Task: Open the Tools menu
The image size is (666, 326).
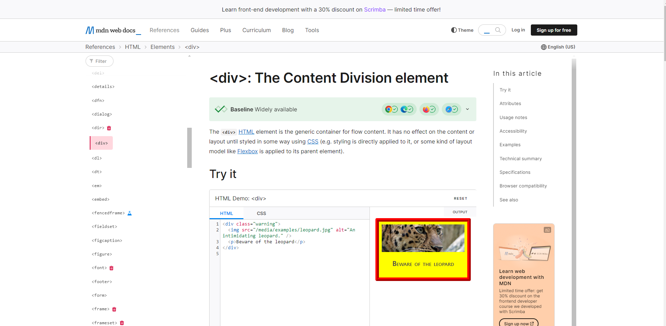Action: (312, 30)
